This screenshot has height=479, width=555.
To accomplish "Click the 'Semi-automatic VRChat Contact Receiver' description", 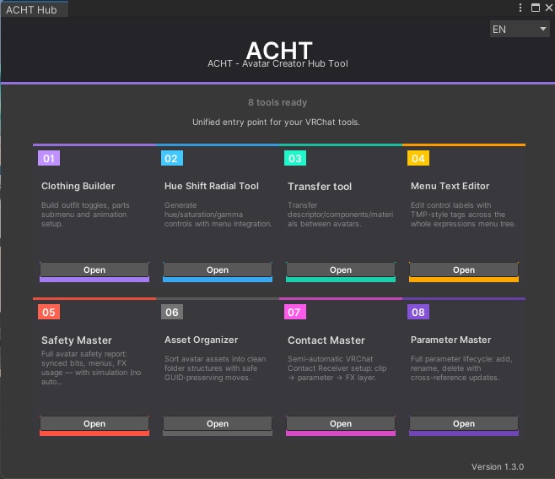I will tap(337, 368).
